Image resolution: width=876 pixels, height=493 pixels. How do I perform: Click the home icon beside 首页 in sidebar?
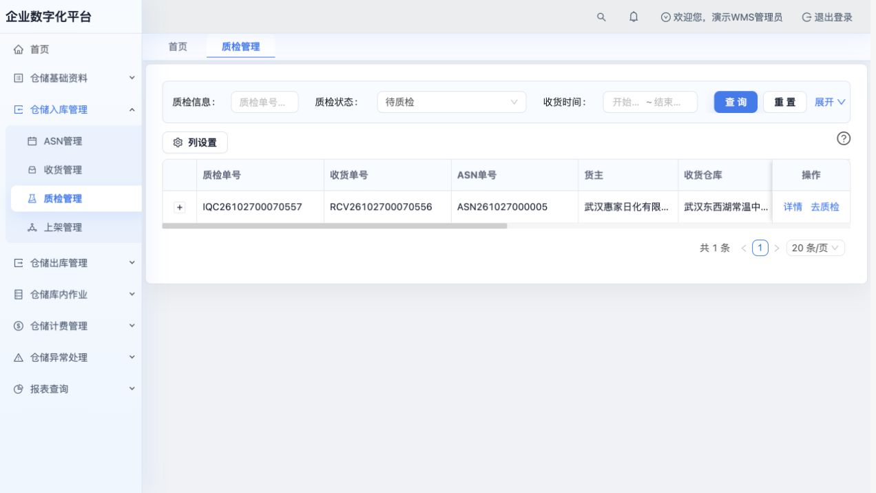click(x=19, y=50)
